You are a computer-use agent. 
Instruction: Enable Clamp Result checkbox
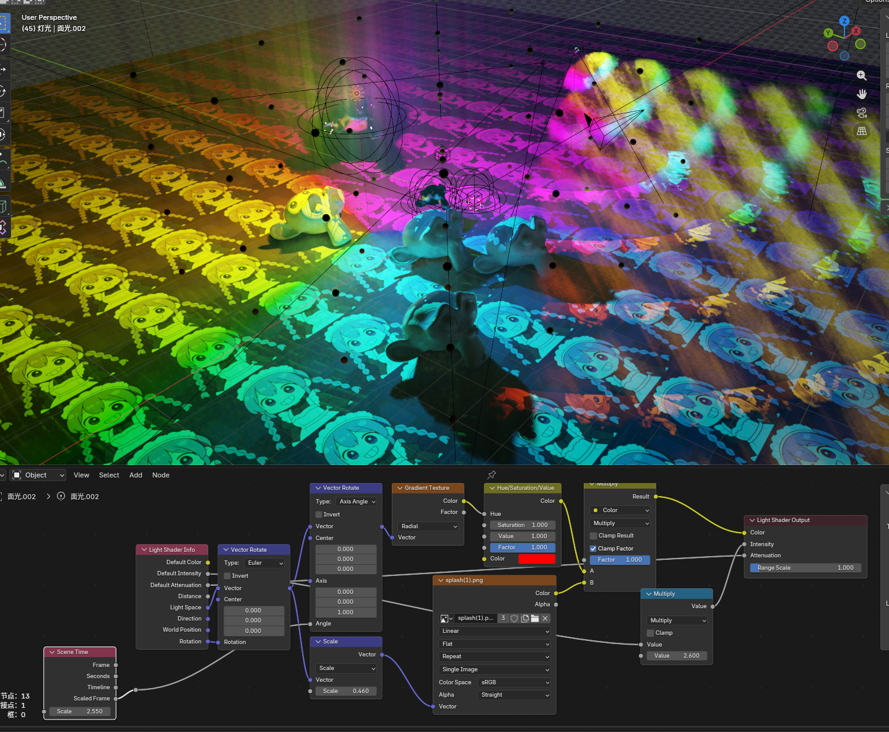pyautogui.click(x=593, y=536)
